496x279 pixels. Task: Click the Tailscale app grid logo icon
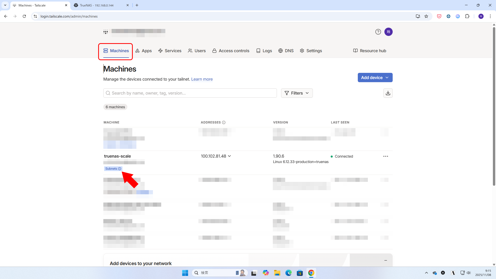105,32
